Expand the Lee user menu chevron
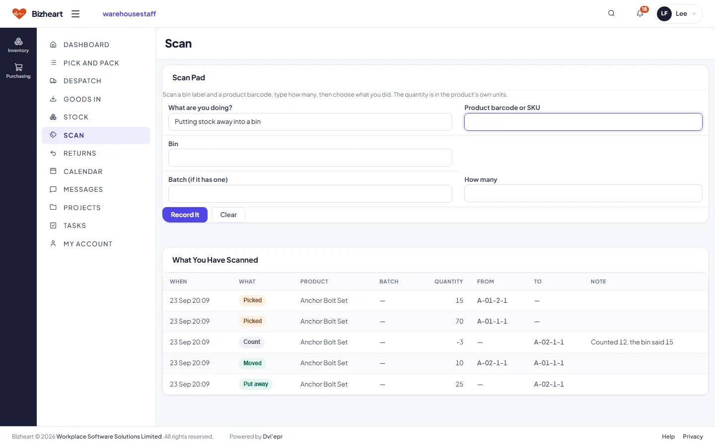This screenshot has width=715, height=446. [x=694, y=14]
